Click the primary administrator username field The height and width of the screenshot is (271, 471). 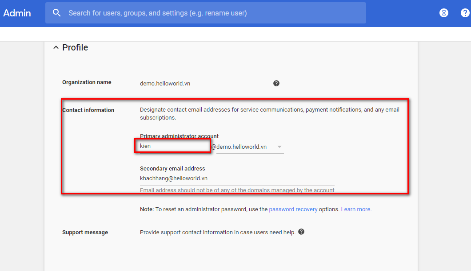point(172,146)
